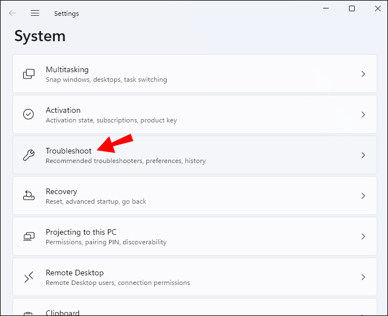Open Troubleshoot via its right chevron

click(x=363, y=155)
